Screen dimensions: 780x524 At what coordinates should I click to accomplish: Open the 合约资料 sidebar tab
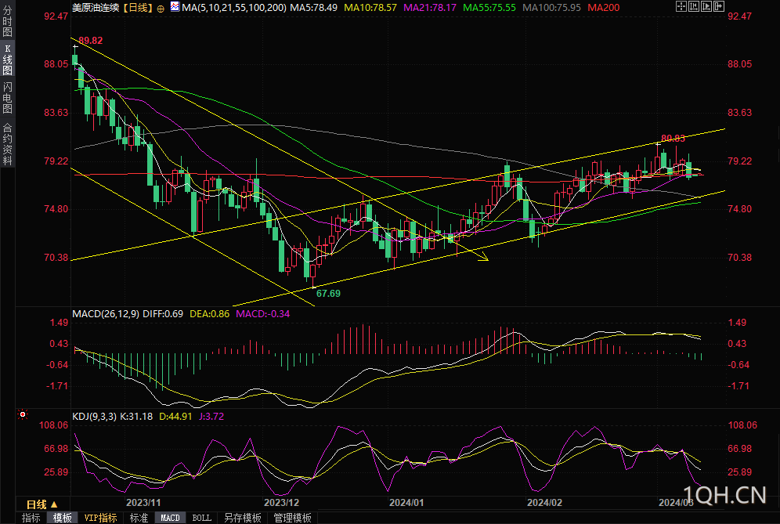click(x=8, y=144)
